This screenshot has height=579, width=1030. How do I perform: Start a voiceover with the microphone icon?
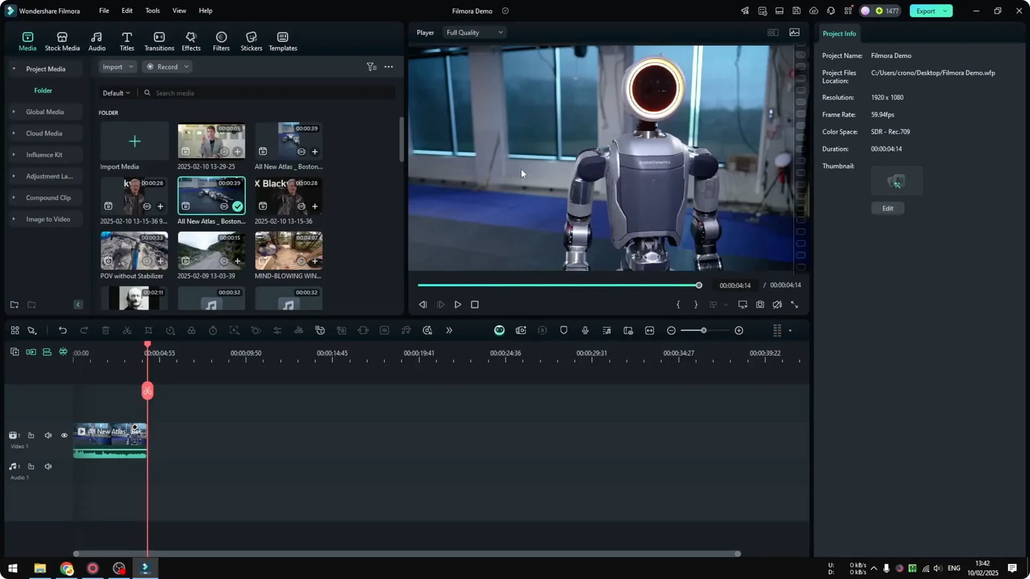pyautogui.click(x=585, y=330)
